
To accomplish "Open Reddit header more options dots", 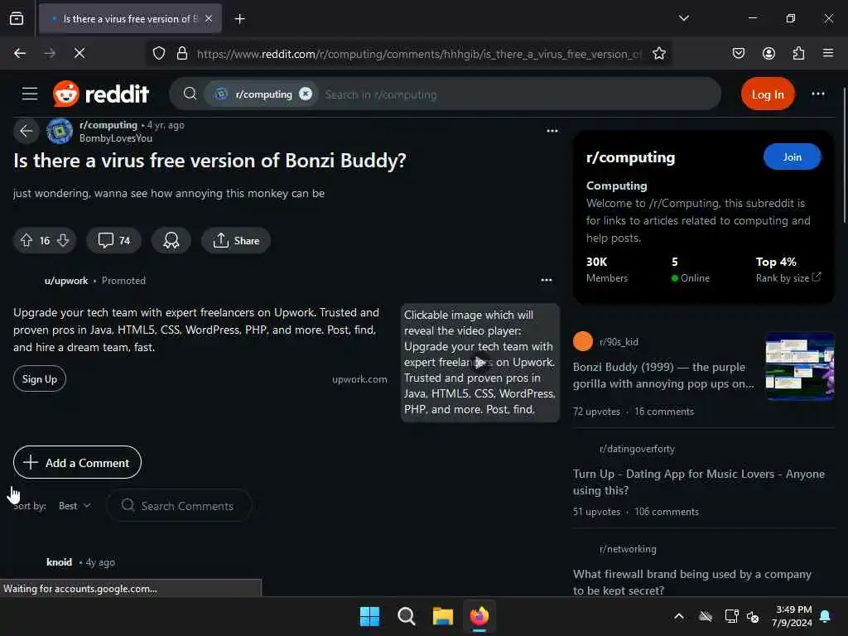I will tap(817, 94).
